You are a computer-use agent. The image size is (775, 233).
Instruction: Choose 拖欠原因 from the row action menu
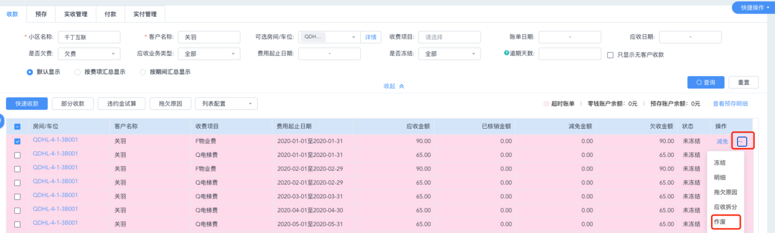725,192
